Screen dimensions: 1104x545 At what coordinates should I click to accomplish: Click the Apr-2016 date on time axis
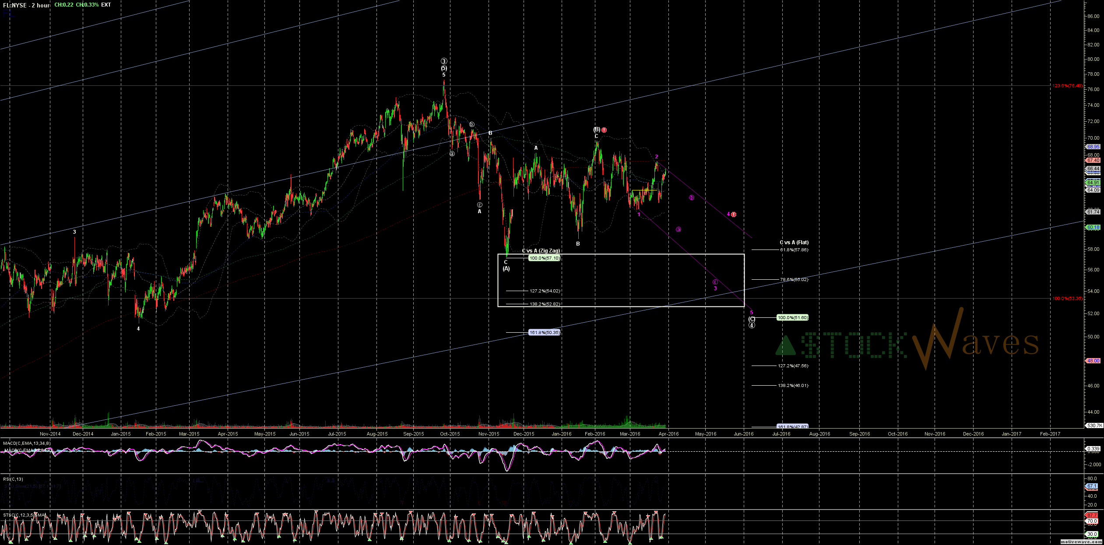[x=669, y=434]
